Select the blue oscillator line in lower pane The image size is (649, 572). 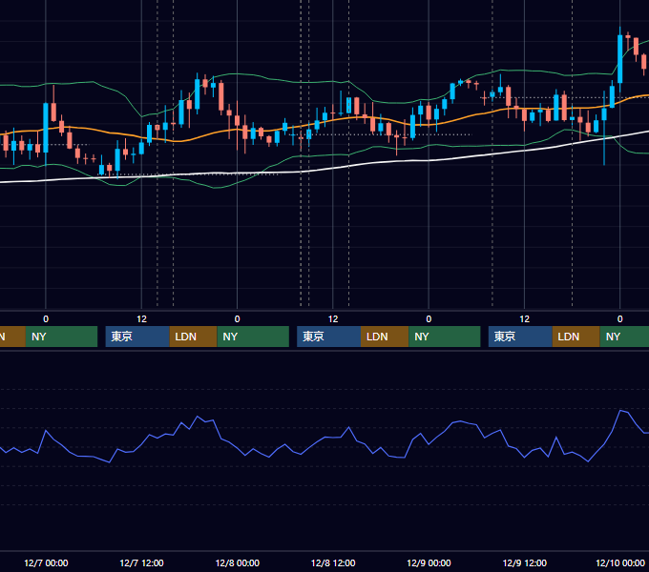point(323,439)
